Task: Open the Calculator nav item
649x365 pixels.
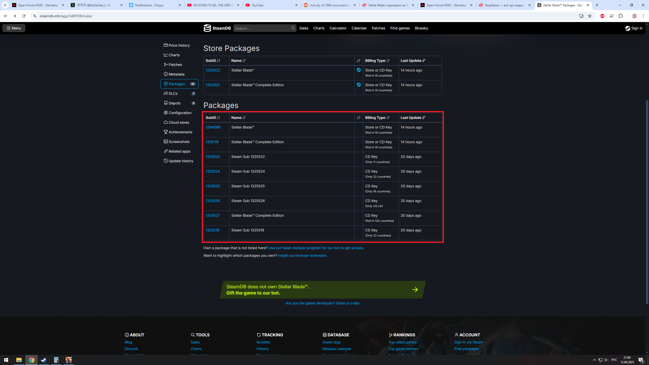Action: [x=338, y=28]
